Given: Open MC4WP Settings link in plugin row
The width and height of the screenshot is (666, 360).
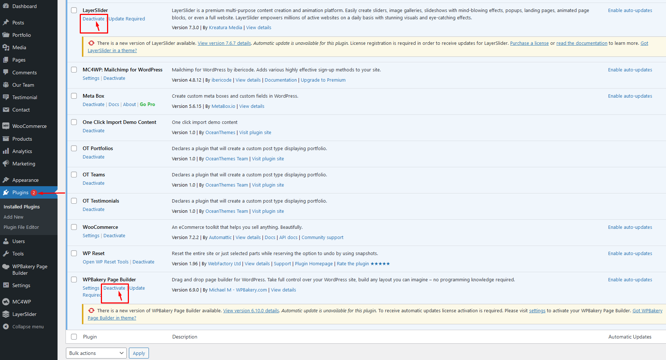Looking at the screenshot, I should pos(91,78).
